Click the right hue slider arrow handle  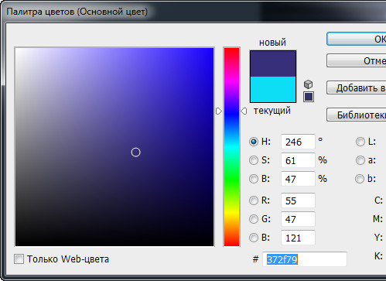pyautogui.click(x=244, y=111)
